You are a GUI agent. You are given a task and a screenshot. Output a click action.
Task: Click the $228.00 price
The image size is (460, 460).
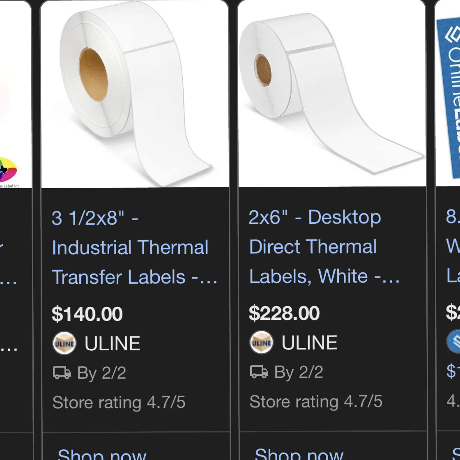[284, 313]
